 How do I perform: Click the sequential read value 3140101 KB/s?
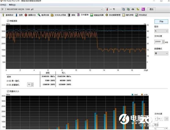[48, 76]
